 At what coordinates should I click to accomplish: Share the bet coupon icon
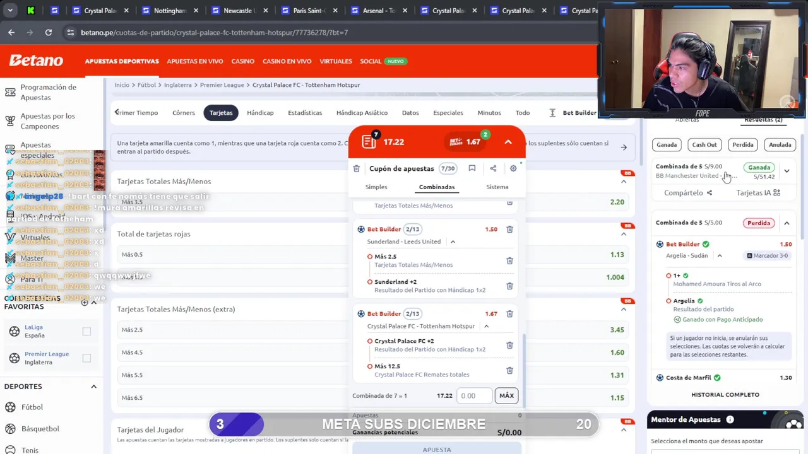pyautogui.click(x=493, y=168)
